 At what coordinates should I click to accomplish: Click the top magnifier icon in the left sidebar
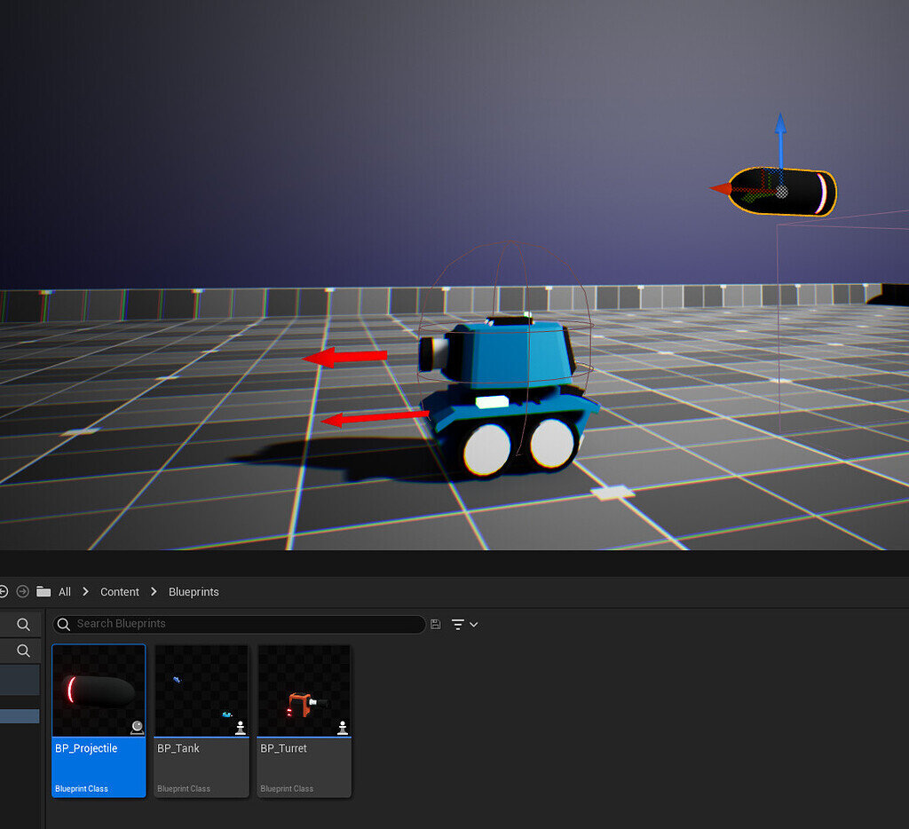[21, 624]
